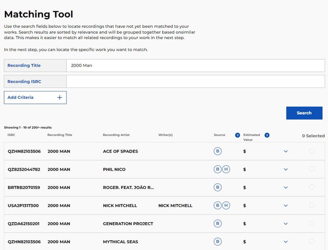Expand the ACE OF SPADES row details
Viewport: 328px width, 250px height.
click(286, 151)
